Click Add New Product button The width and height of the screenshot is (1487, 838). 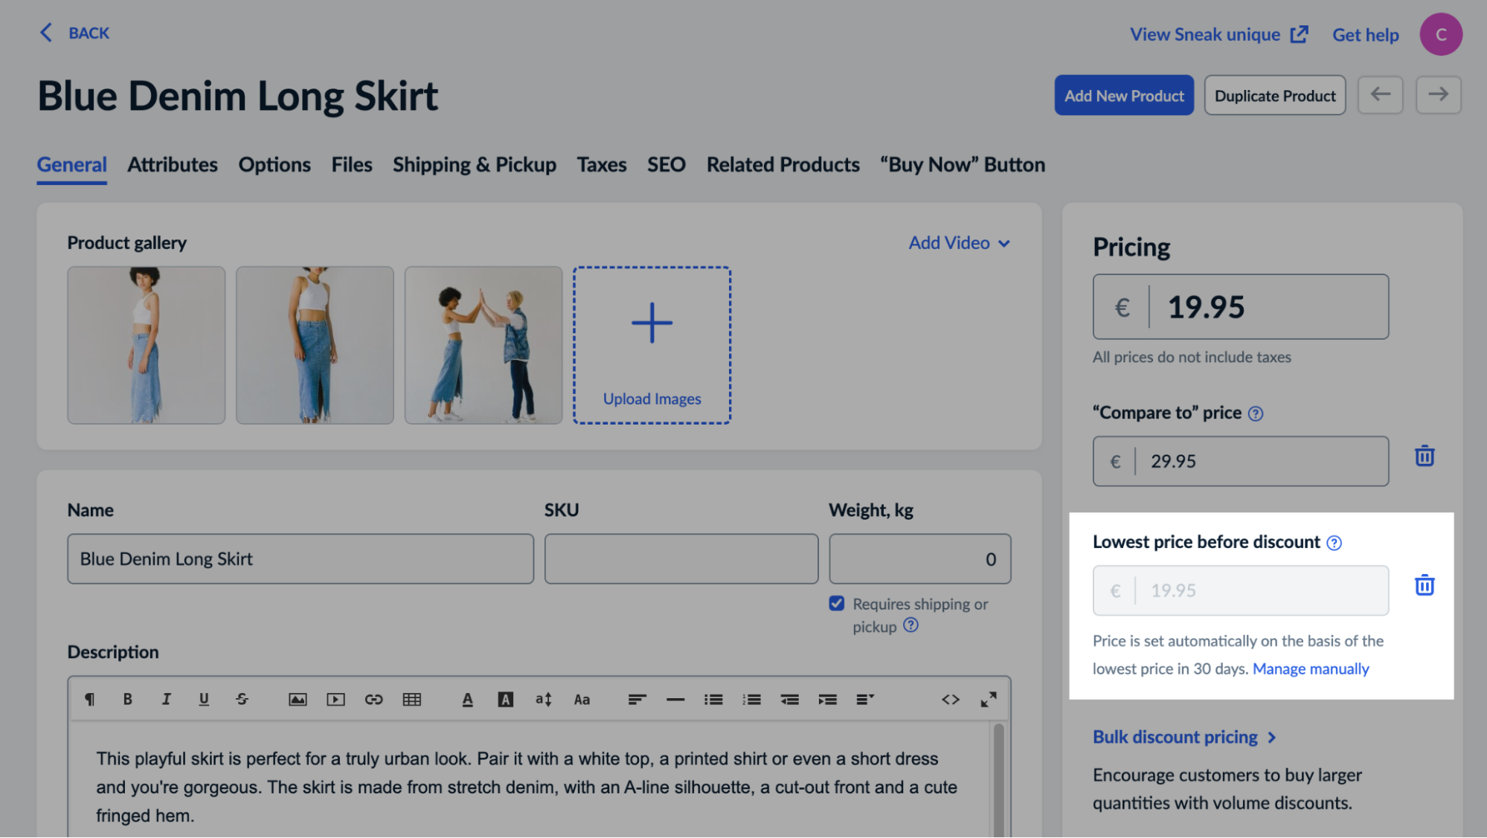(1123, 95)
